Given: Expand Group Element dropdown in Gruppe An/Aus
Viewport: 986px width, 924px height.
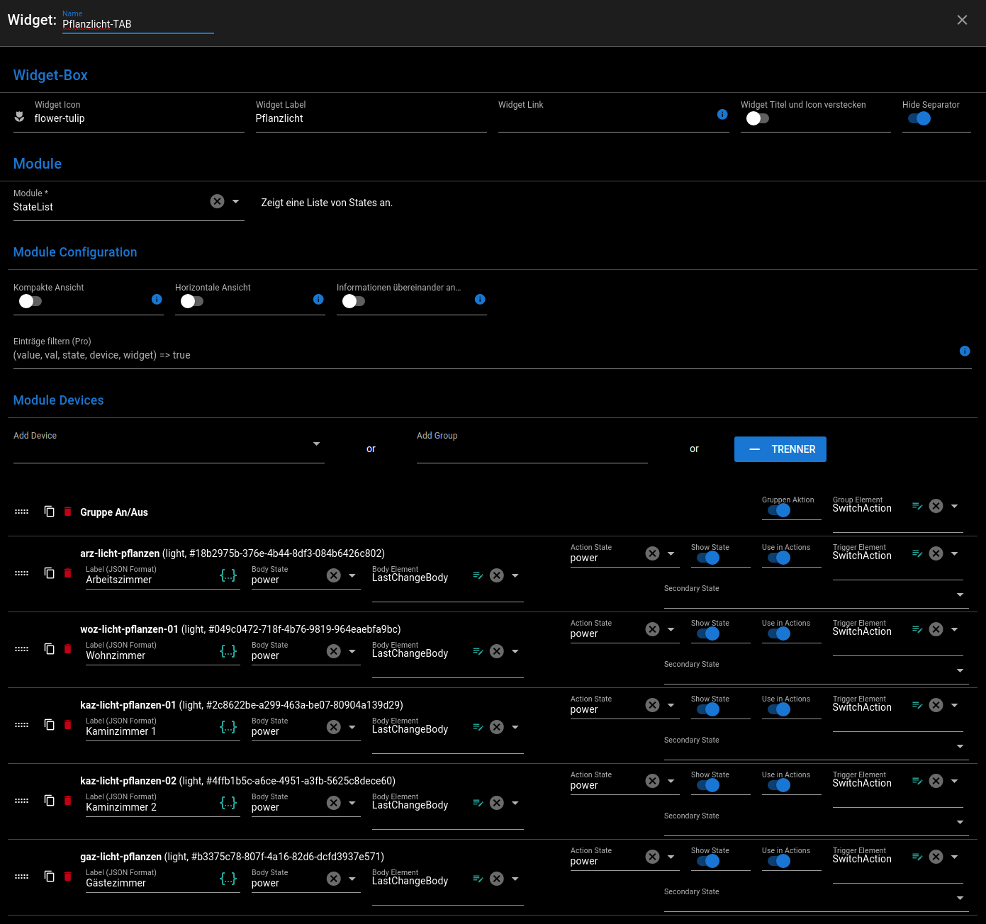Looking at the screenshot, I should (955, 506).
